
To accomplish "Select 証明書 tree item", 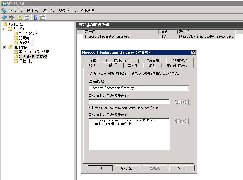I will click(24, 38).
